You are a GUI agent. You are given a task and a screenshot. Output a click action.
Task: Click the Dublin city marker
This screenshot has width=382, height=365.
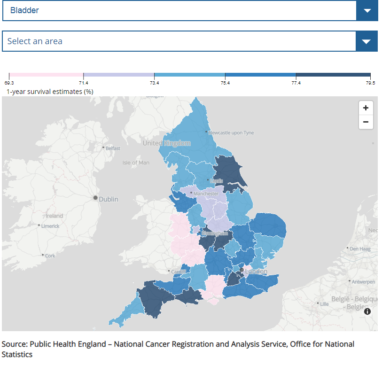click(96, 198)
